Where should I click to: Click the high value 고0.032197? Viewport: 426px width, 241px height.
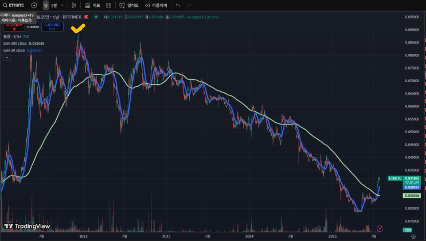coord(134,17)
